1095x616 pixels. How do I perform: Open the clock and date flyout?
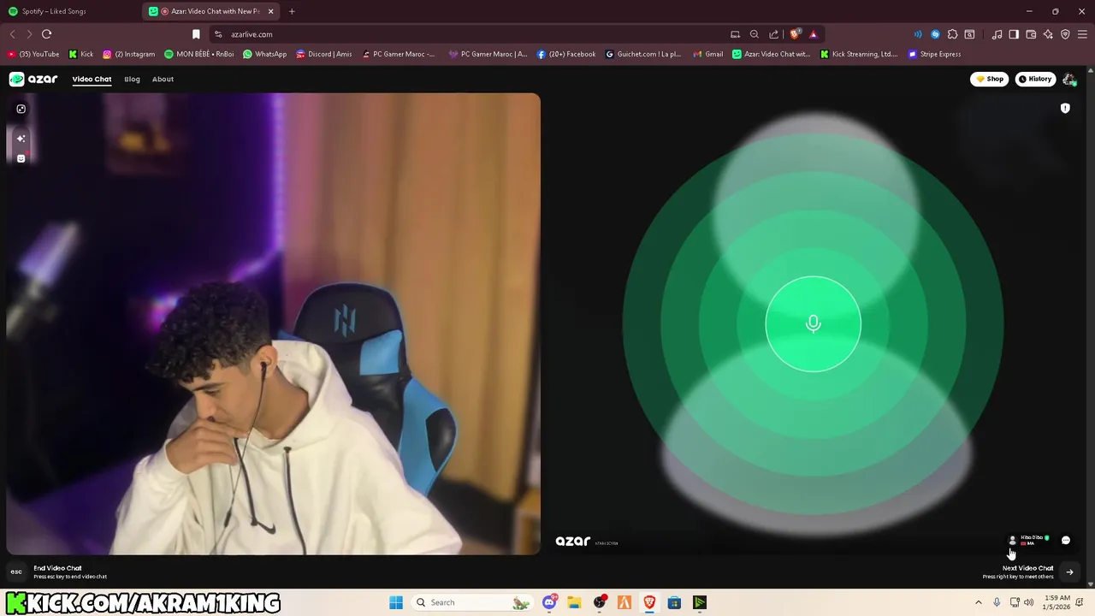click(x=1057, y=602)
